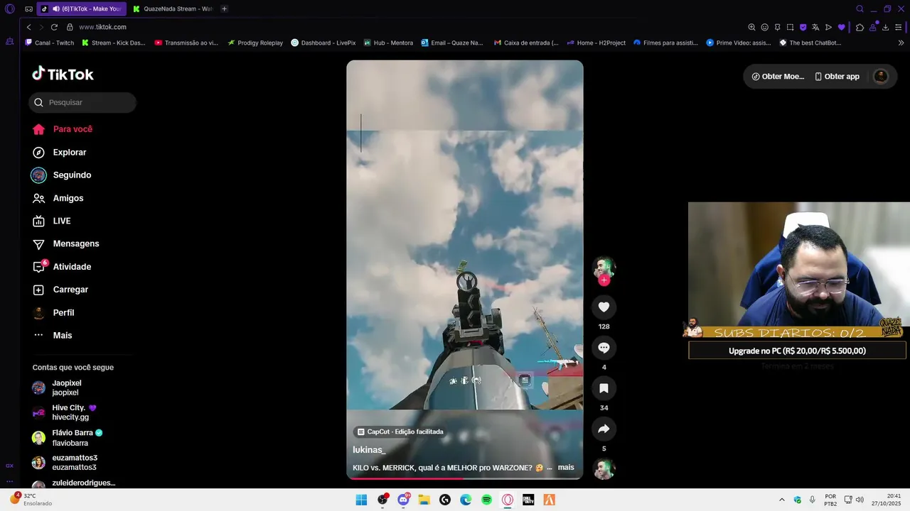Screen dimensions: 910x511
Task: Open the Carregar upload page
Action: click(60, 290)
